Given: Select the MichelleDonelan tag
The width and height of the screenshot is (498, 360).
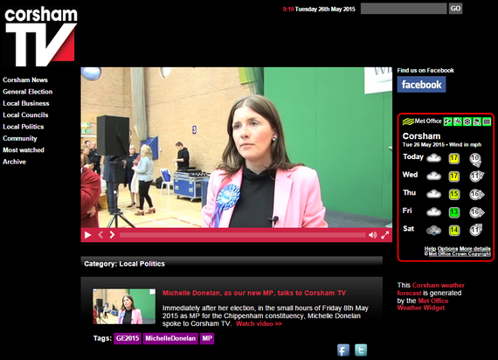Looking at the screenshot, I should pos(170,338).
